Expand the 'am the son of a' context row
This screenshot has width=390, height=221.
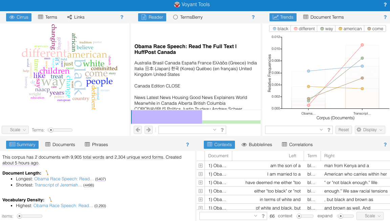(x=200, y=166)
